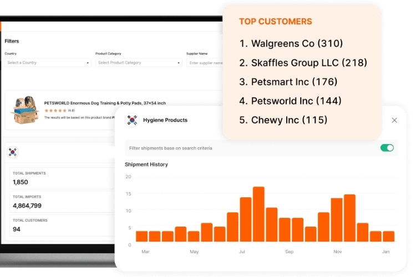Select Skaffles Group LLC in Top Customers

[303, 63]
